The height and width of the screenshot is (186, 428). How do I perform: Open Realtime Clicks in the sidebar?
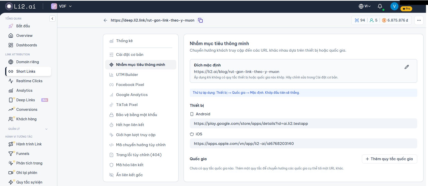28,81
